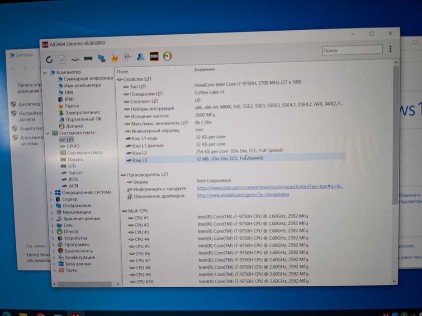Click the vertical scrollbar scroll-down arrow
Screen dimensions: 422x316
pyautogui.click(x=394, y=281)
